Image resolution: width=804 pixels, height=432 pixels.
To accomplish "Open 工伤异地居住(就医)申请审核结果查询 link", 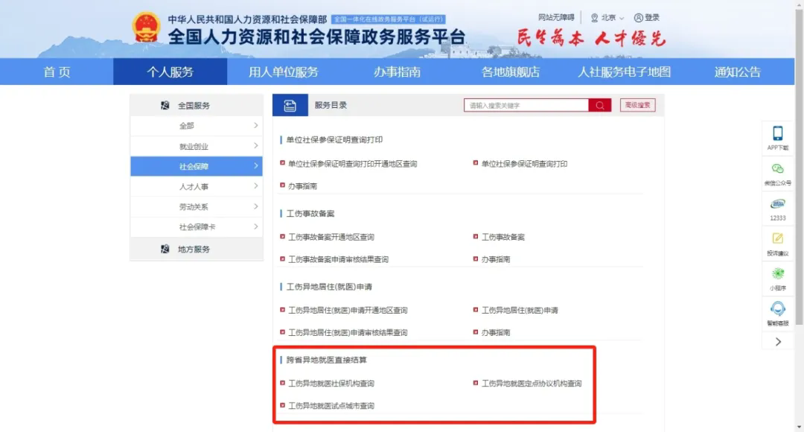I will click(348, 332).
